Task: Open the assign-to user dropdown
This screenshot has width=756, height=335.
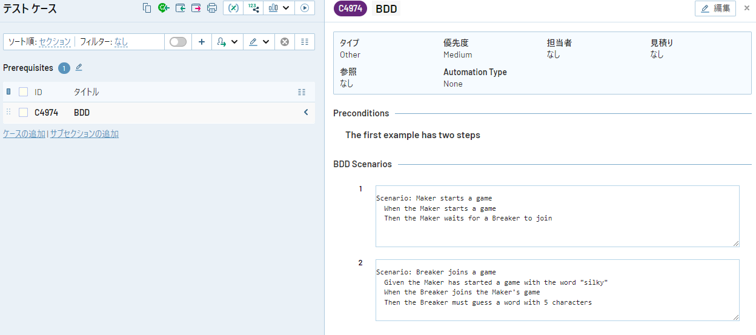Action: point(227,42)
